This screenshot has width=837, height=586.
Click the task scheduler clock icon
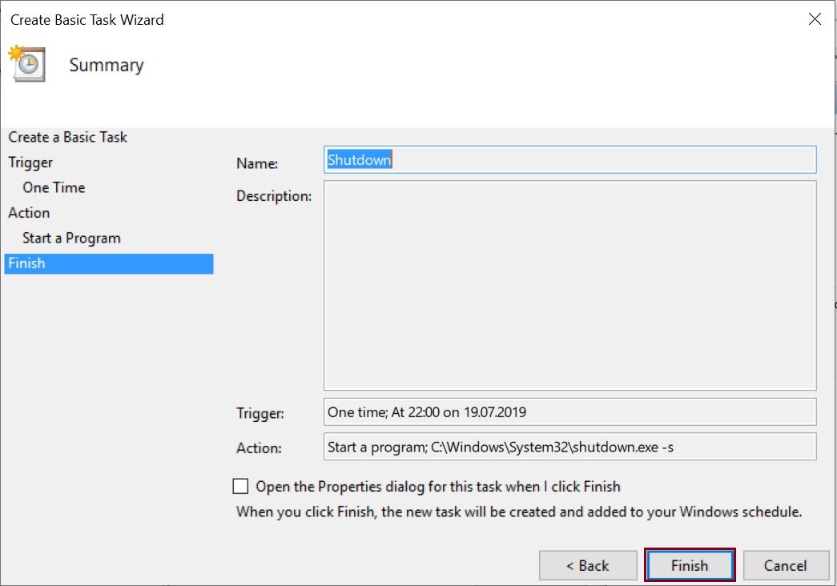(x=26, y=64)
